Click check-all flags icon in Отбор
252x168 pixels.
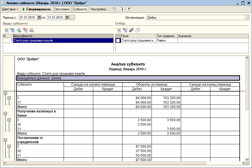pyautogui.click(x=131, y=30)
